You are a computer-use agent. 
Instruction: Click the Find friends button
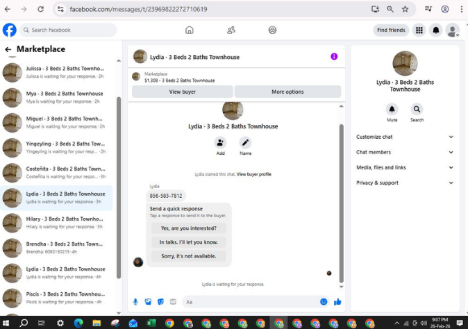[391, 30]
